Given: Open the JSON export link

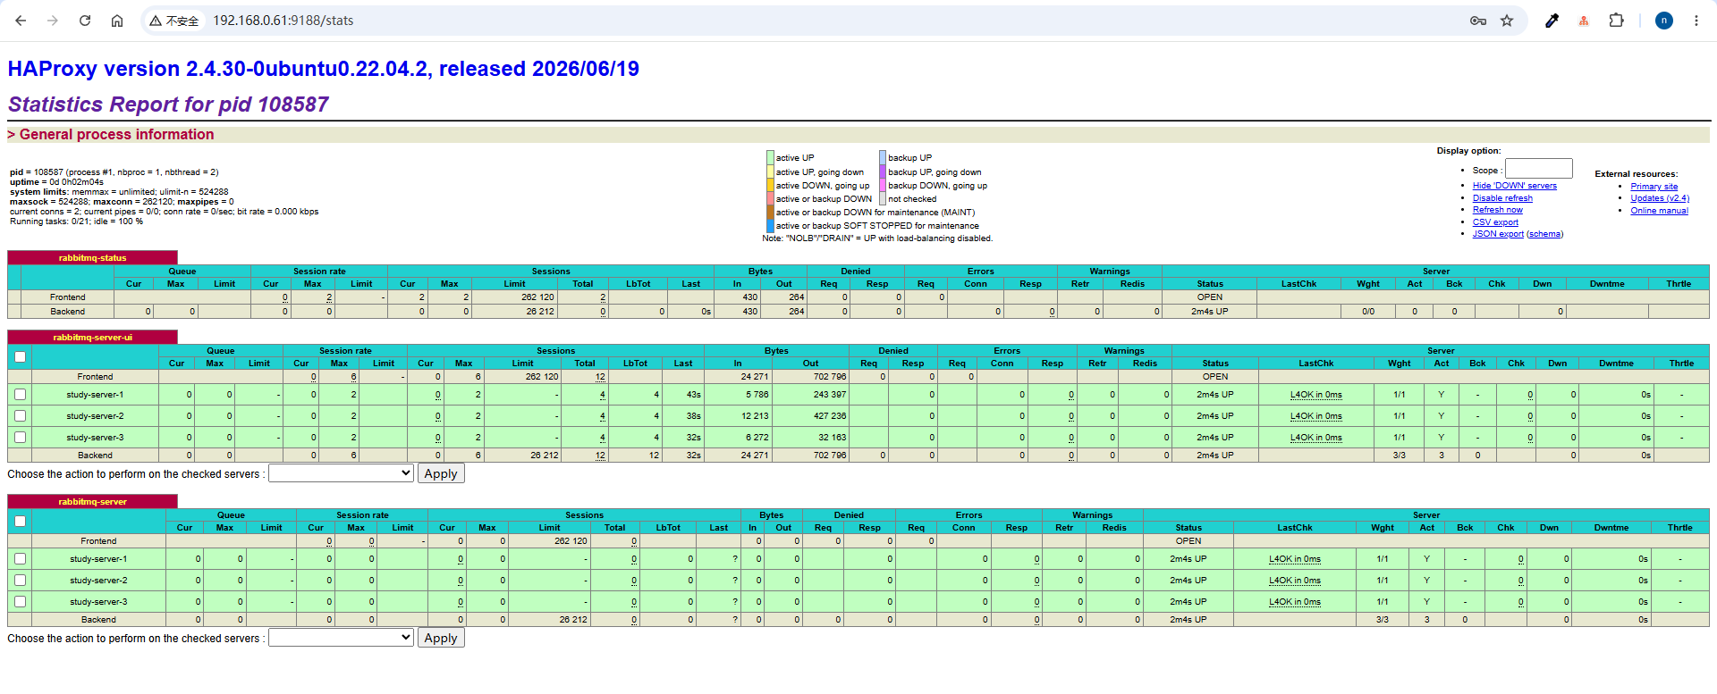Looking at the screenshot, I should [x=1498, y=234].
